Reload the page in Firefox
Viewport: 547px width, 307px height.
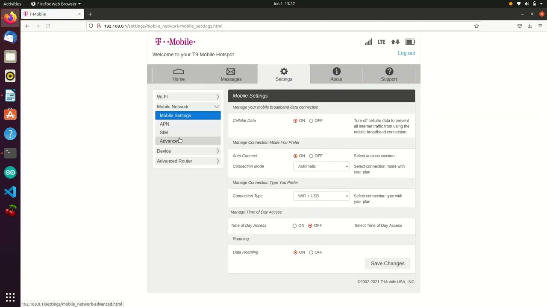point(48,26)
